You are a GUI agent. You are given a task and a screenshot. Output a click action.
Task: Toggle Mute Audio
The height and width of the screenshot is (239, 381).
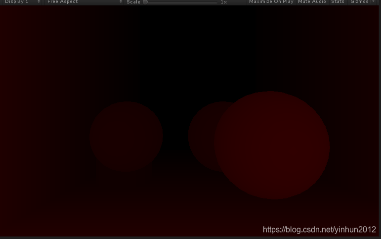click(312, 2)
